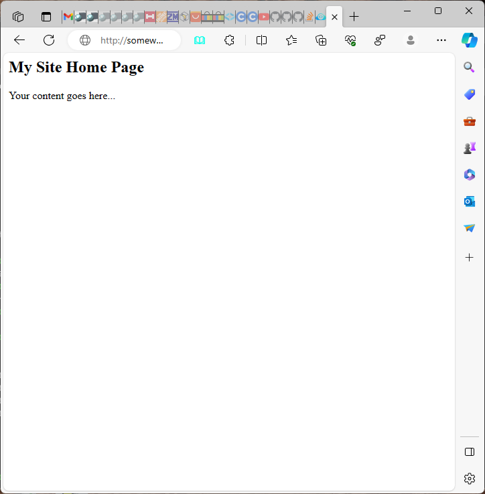485x494 pixels.
Task: Click the heading 'My Site Home Page'
Action: click(x=76, y=68)
